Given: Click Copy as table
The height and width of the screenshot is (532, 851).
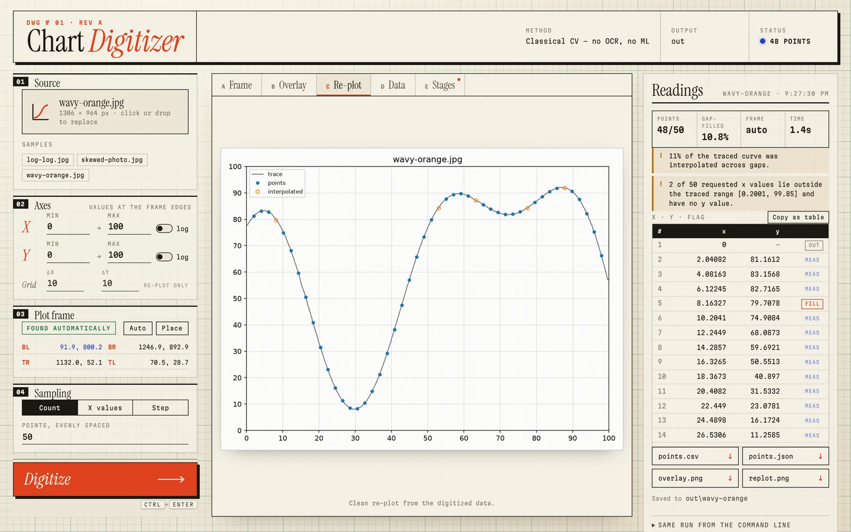Looking at the screenshot, I should [x=798, y=217].
